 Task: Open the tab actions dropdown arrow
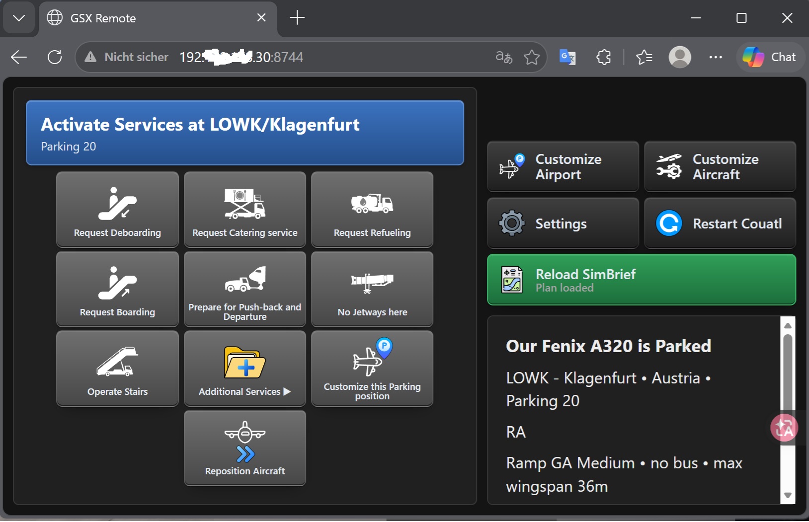point(19,18)
